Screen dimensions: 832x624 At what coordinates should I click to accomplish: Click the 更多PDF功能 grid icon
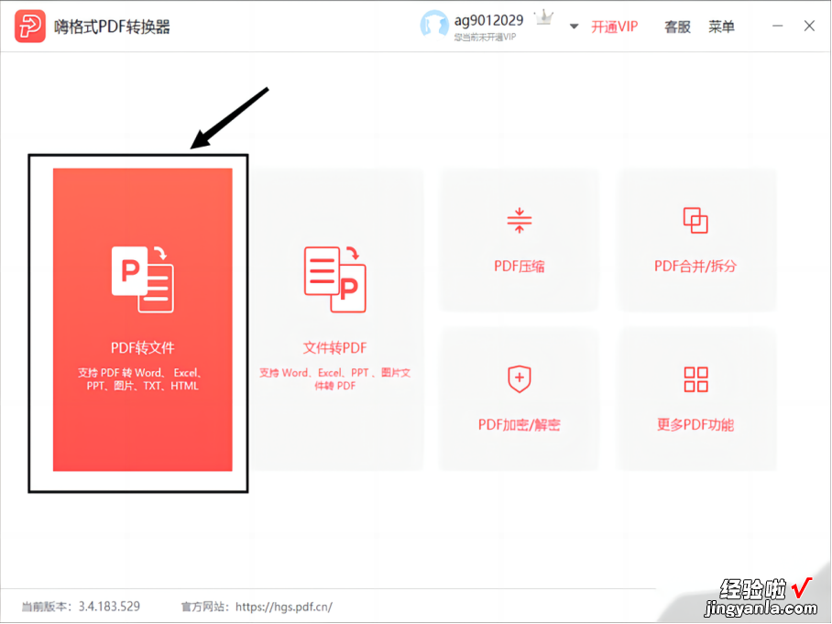pos(695,379)
